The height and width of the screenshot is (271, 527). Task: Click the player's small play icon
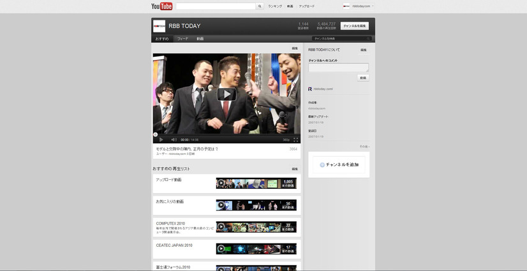tap(161, 140)
